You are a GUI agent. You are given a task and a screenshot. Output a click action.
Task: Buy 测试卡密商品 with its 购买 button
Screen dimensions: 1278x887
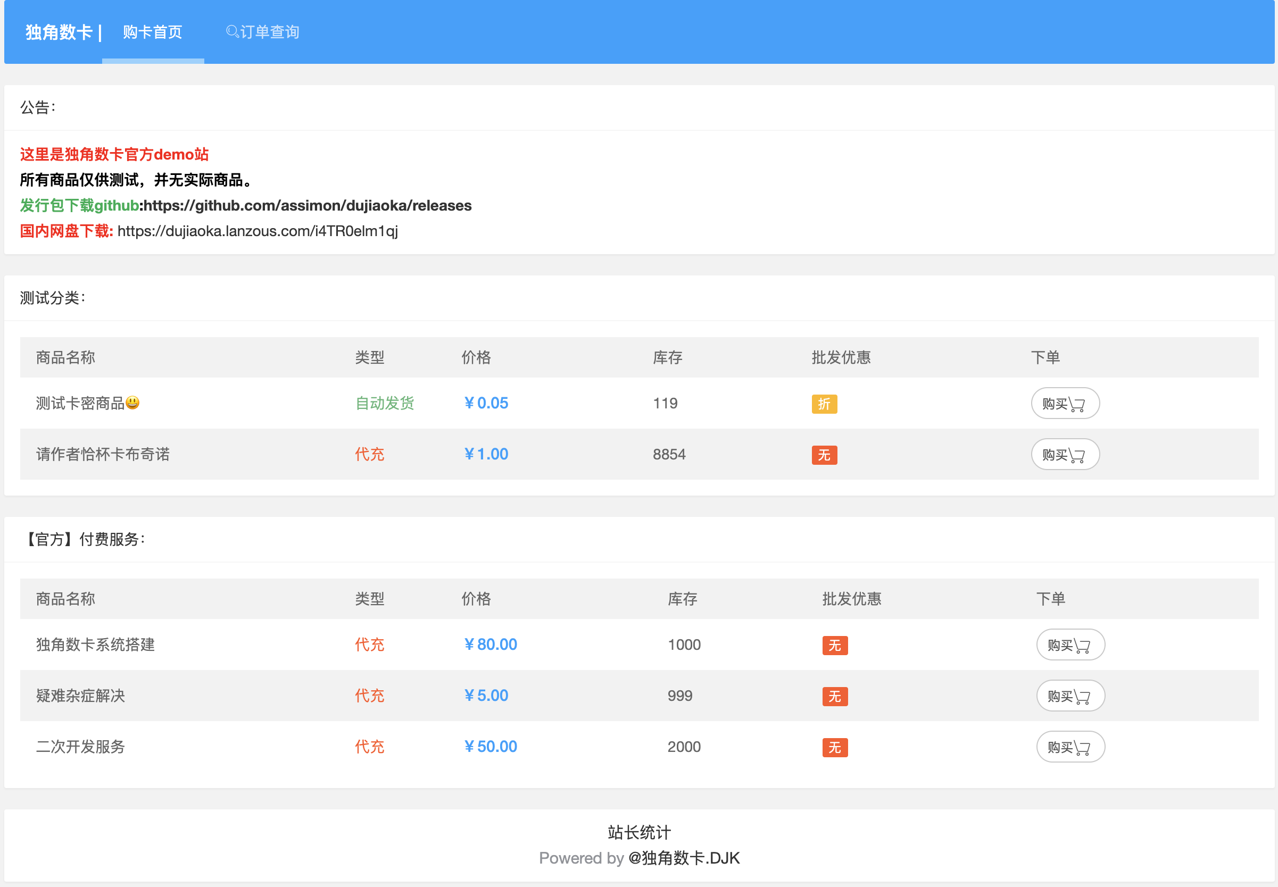tap(1065, 404)
